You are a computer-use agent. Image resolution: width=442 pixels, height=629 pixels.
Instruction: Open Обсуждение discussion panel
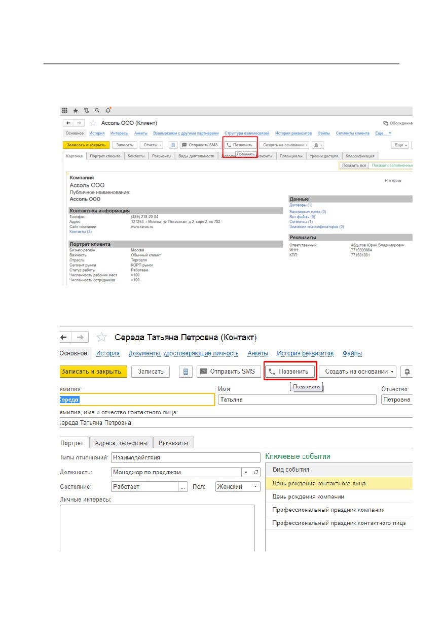[x=398, y=123]
